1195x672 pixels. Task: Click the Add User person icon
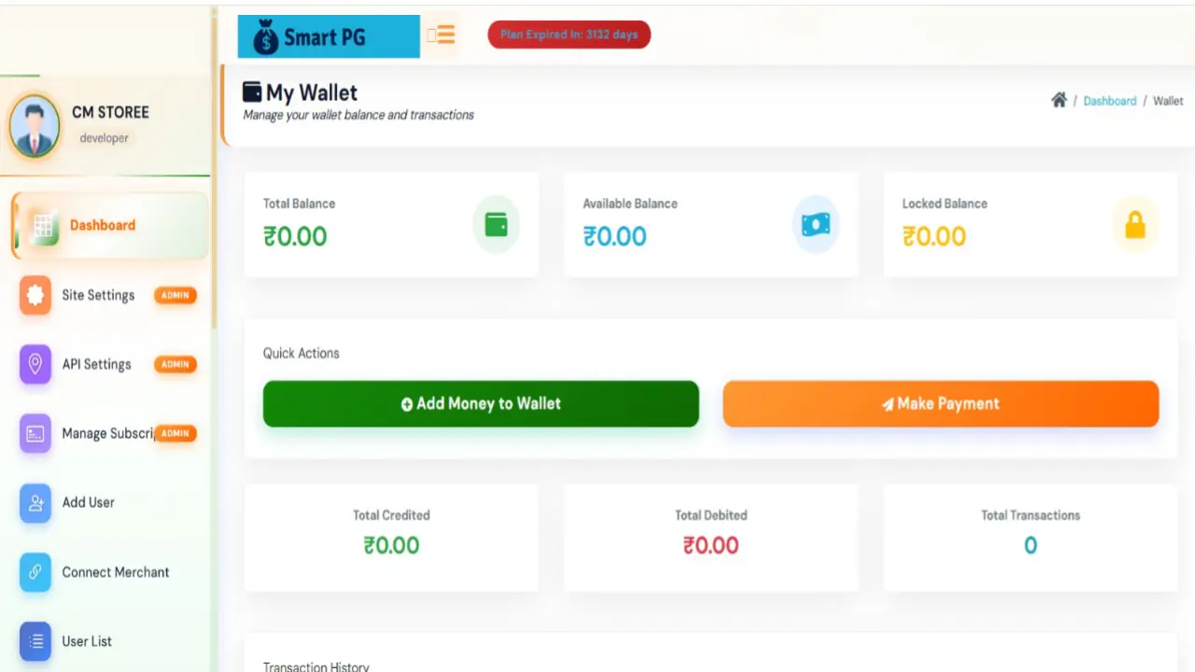35,503
